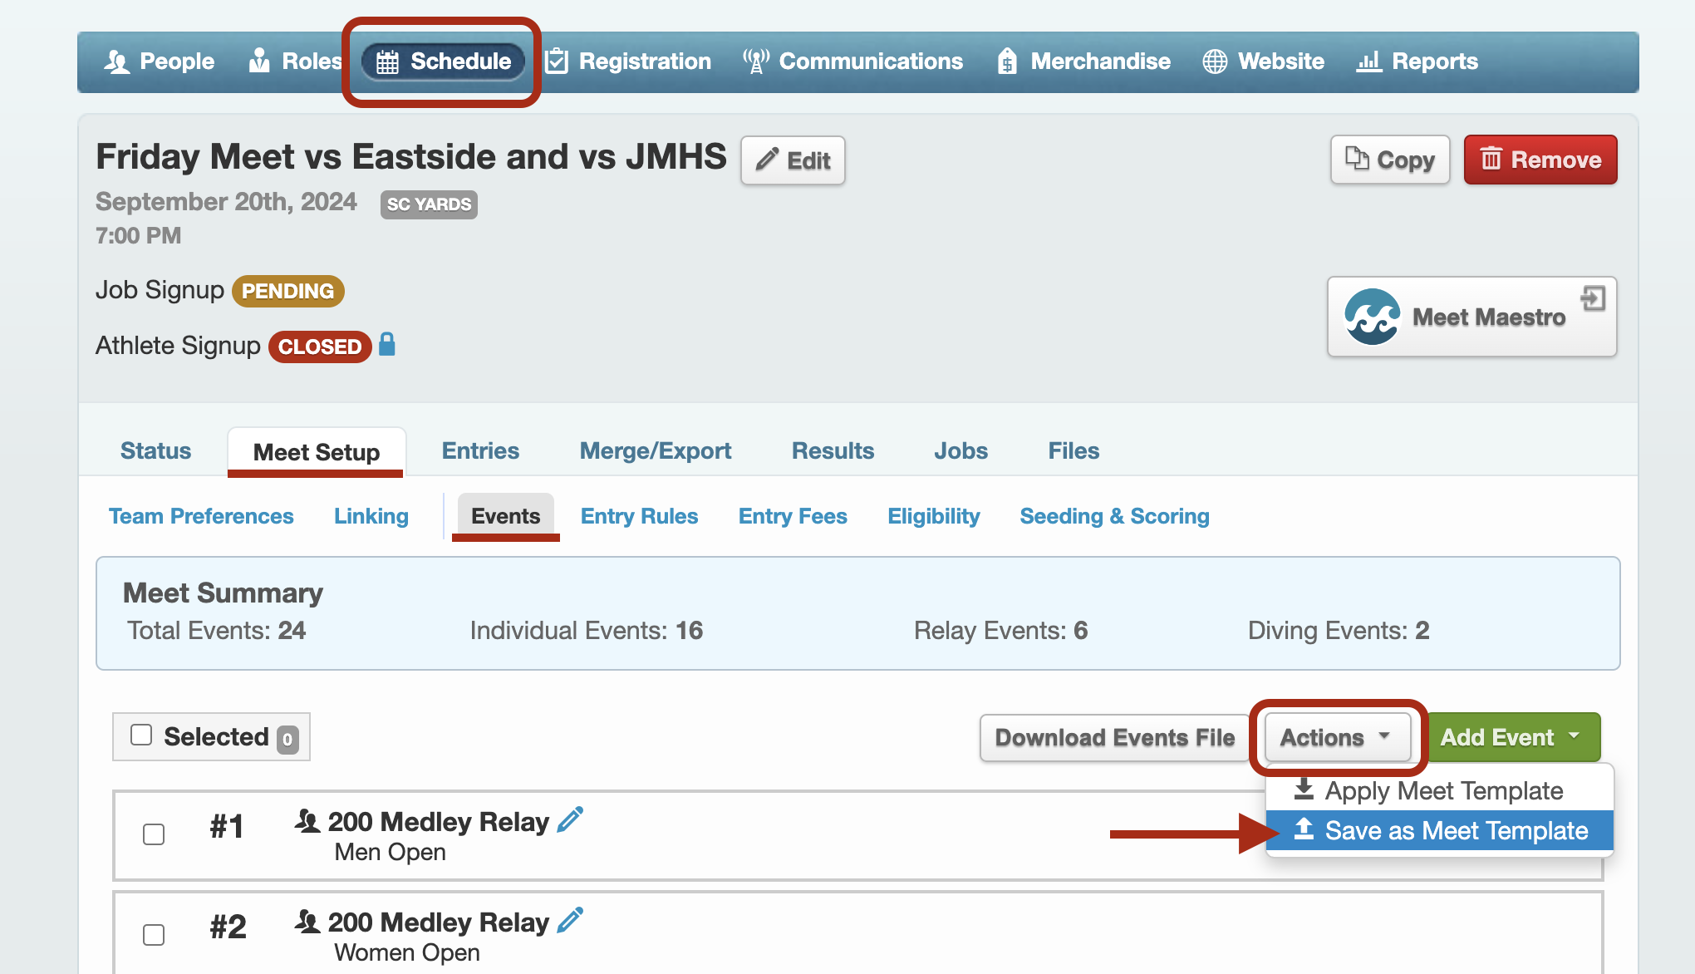
Task: Edit the 200 Medley Relay name with the pencil
Action: coord(570,819)
